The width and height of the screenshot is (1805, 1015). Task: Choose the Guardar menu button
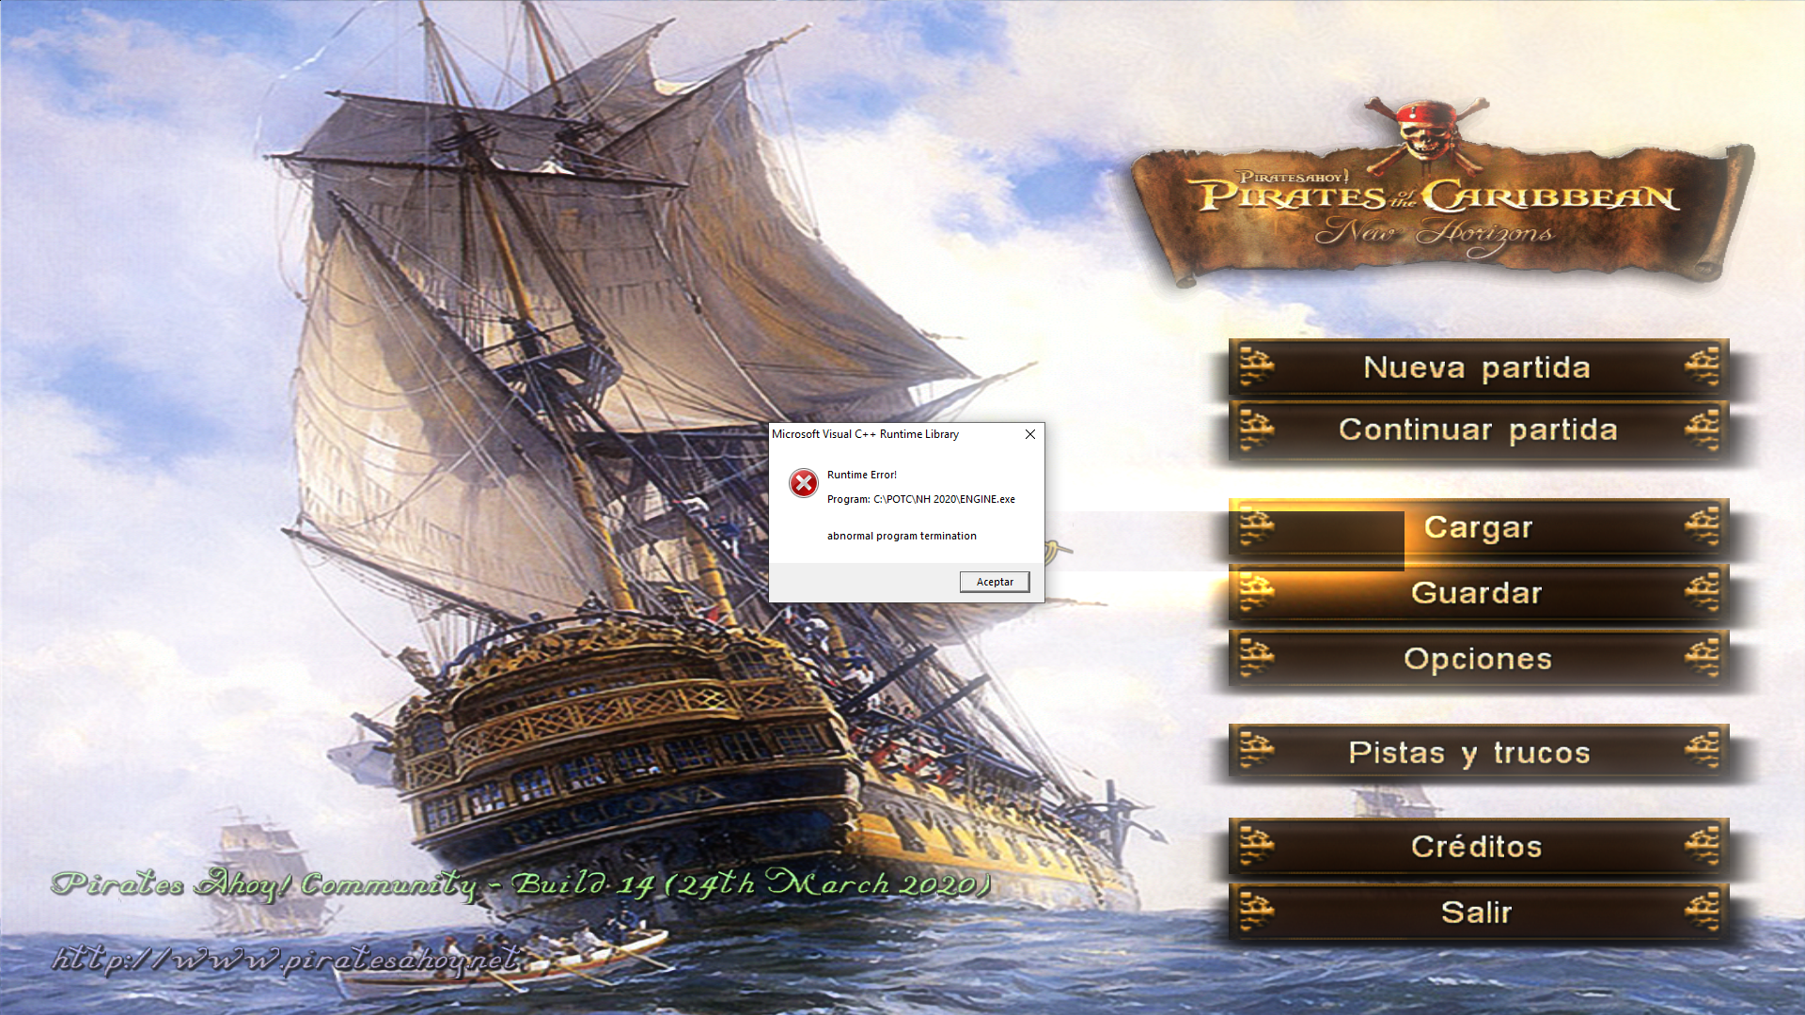tap(1478, 593)
